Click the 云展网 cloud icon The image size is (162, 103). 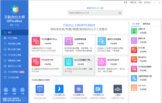point(118,89)
